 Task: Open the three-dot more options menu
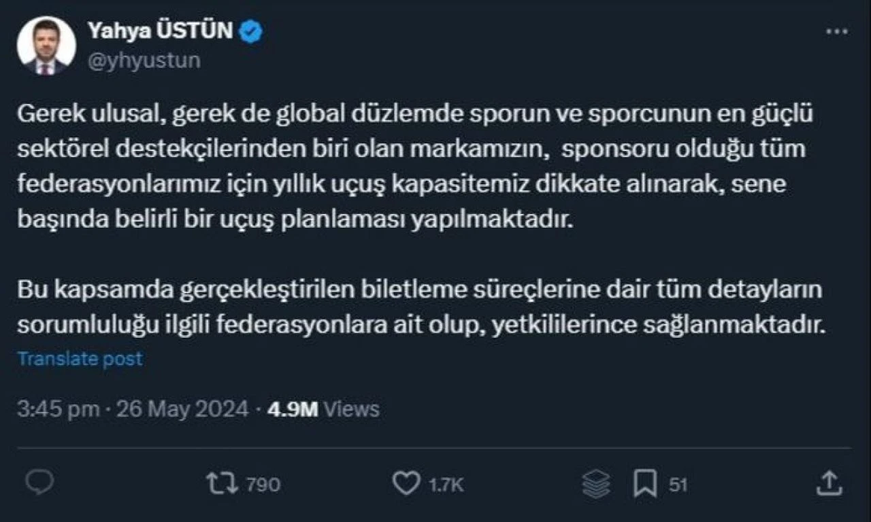pyautogui.click(x=836, y=31)
